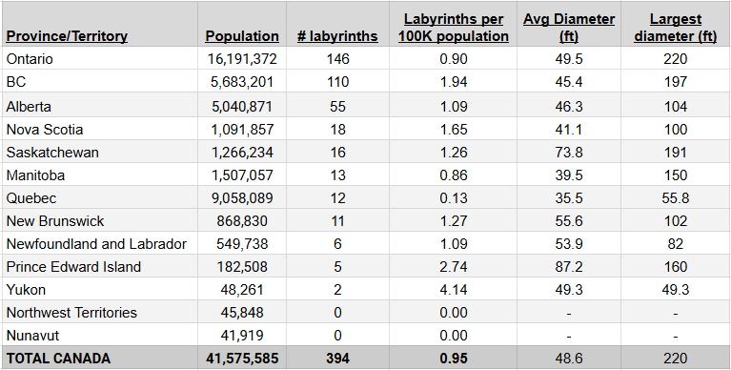
Task: Select the labyrinth count 110
Action: 337,82
